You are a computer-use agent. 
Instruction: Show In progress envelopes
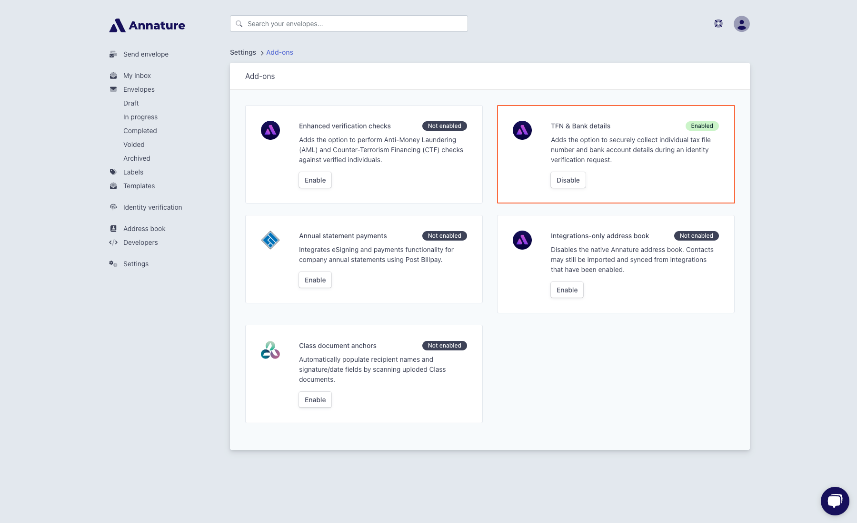coord(140,117)
